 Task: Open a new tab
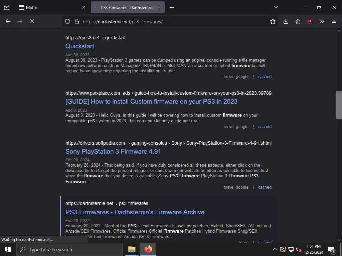click(172, 8)
